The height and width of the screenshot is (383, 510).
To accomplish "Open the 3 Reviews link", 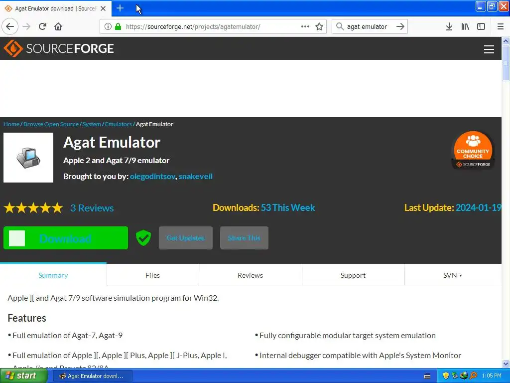I will click(x=92, y=208).
